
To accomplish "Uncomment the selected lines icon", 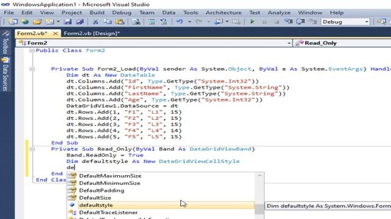I will click(164, 22).
